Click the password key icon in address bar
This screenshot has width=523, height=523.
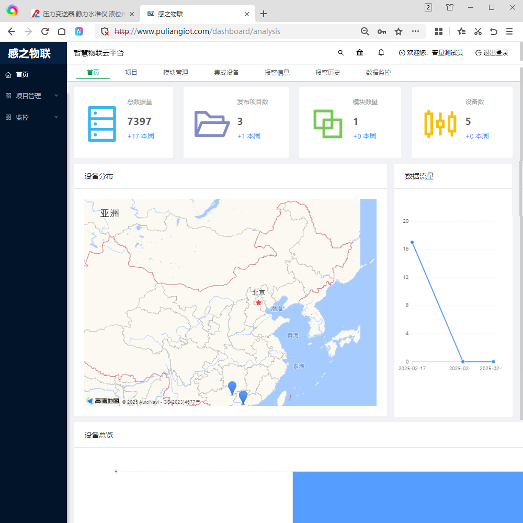coord(382,31)
